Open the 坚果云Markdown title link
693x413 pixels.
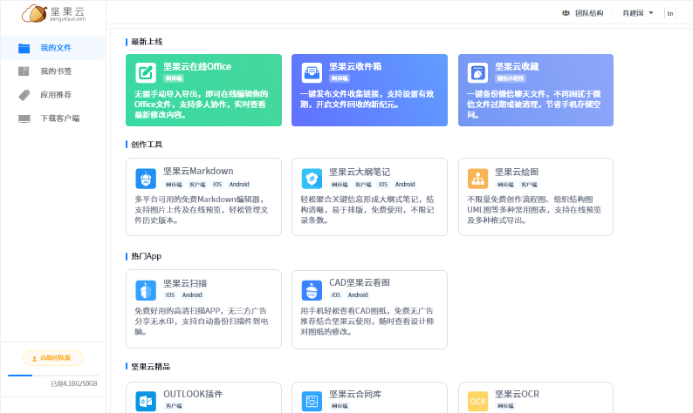click(x=198, y=171)
